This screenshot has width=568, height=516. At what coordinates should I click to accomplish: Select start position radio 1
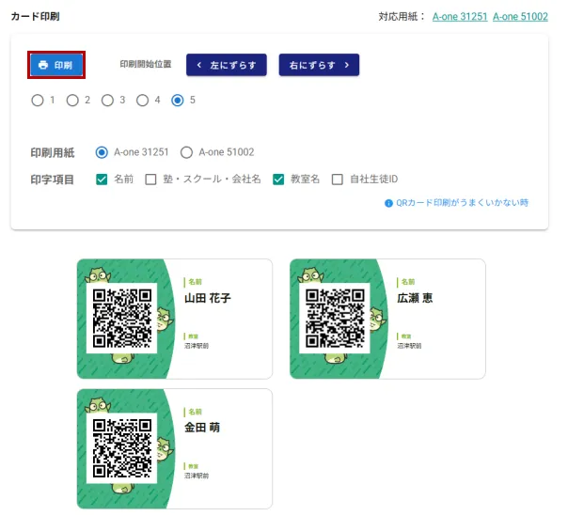pos(38,101)
